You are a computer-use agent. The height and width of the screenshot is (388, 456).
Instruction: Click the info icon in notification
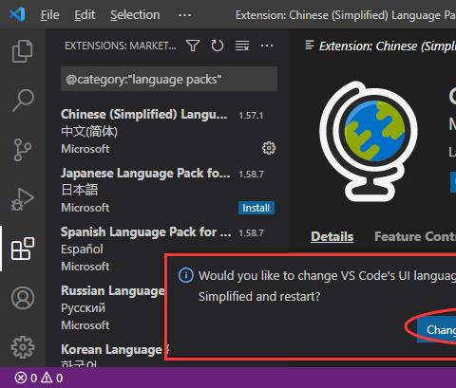point(186,275)
